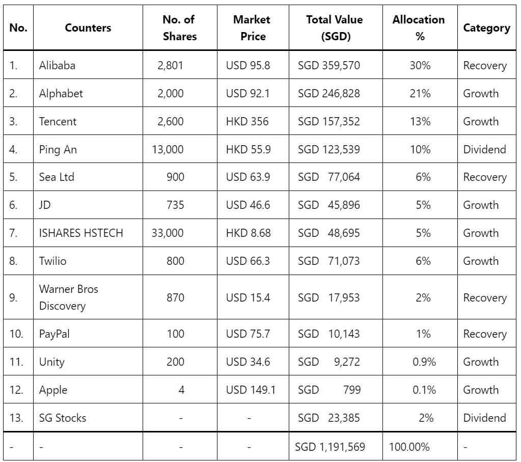Select Warner Bros Discovery cell
521x462 pixels.
pos(88,297)
